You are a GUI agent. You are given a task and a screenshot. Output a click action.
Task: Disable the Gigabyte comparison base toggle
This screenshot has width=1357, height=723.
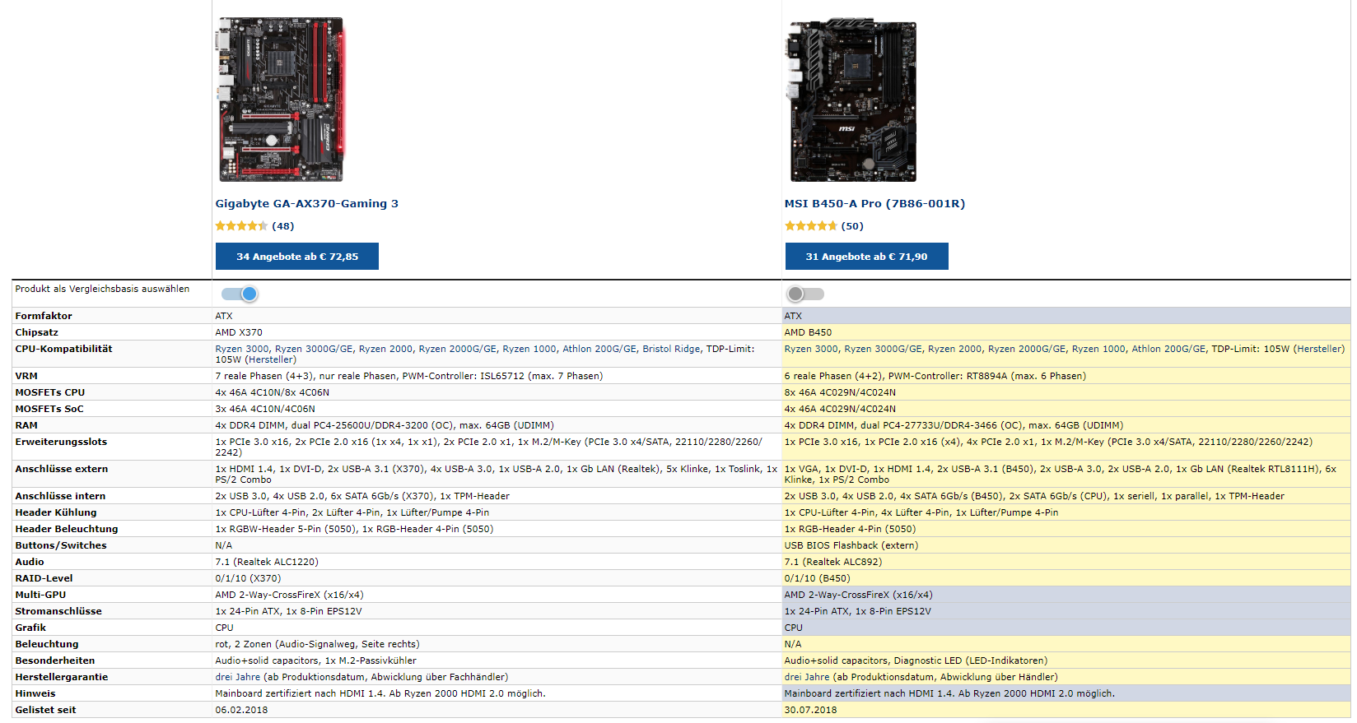pyautogui.click(x=240, y=294)
